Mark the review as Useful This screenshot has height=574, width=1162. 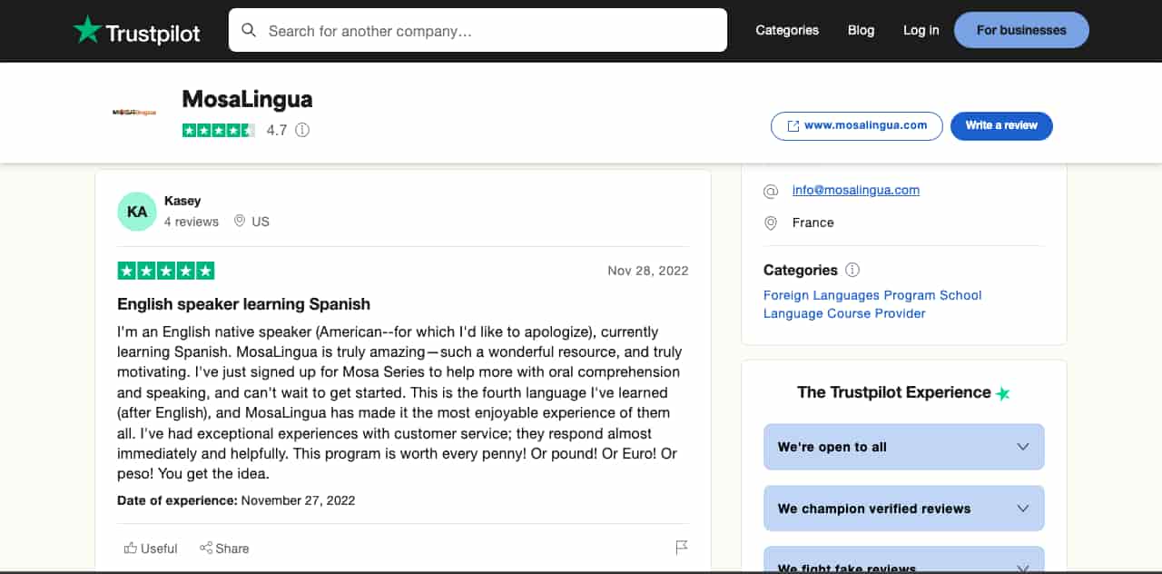coord(151,549)
